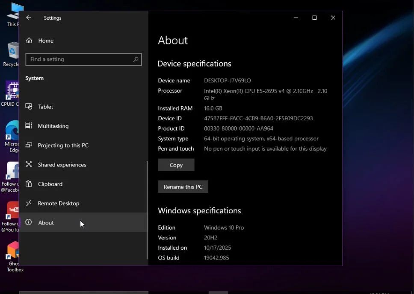Select the Remote Desktop icon

(x=29, y=203)
